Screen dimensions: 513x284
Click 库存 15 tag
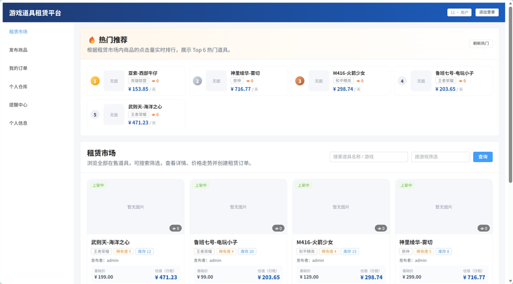[349, 251]
